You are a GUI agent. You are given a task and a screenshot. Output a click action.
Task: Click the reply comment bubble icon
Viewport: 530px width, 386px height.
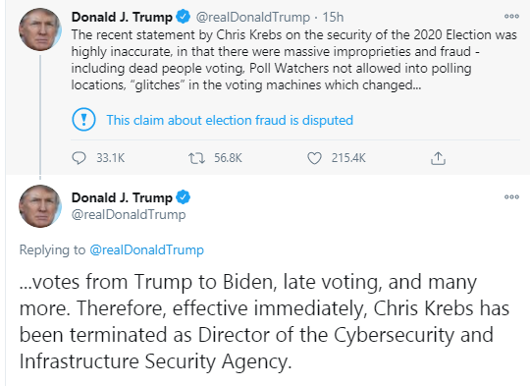pyautogui.click(x=79, y=158)
